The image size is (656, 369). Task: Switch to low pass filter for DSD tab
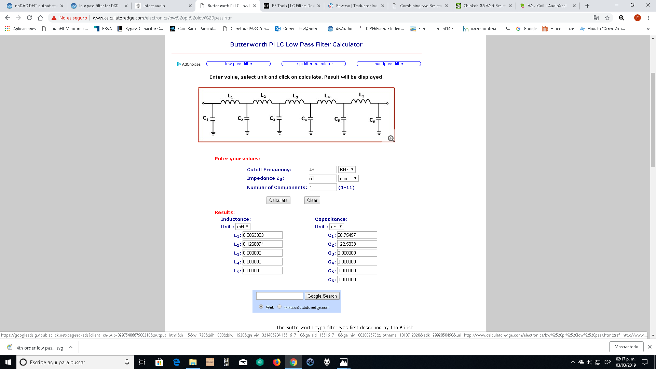pyautogui.click(x=99, y=6)
